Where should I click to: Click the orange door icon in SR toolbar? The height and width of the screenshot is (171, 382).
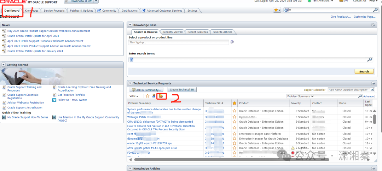click(x=161, y=96)
